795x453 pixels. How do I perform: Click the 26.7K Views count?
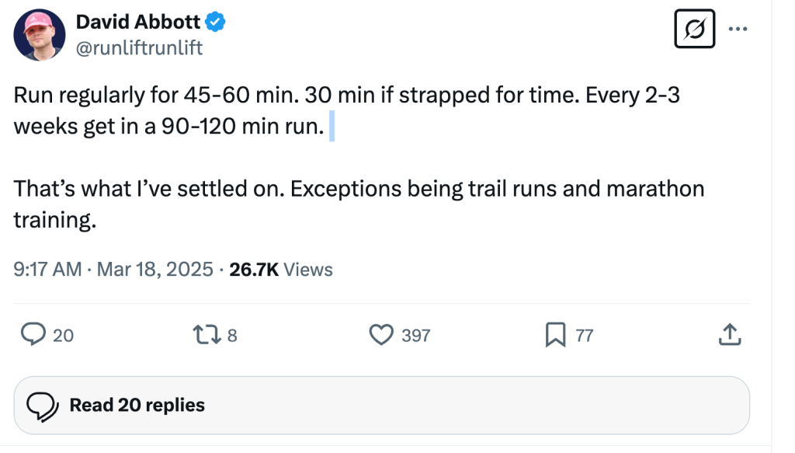click(281, 270)
